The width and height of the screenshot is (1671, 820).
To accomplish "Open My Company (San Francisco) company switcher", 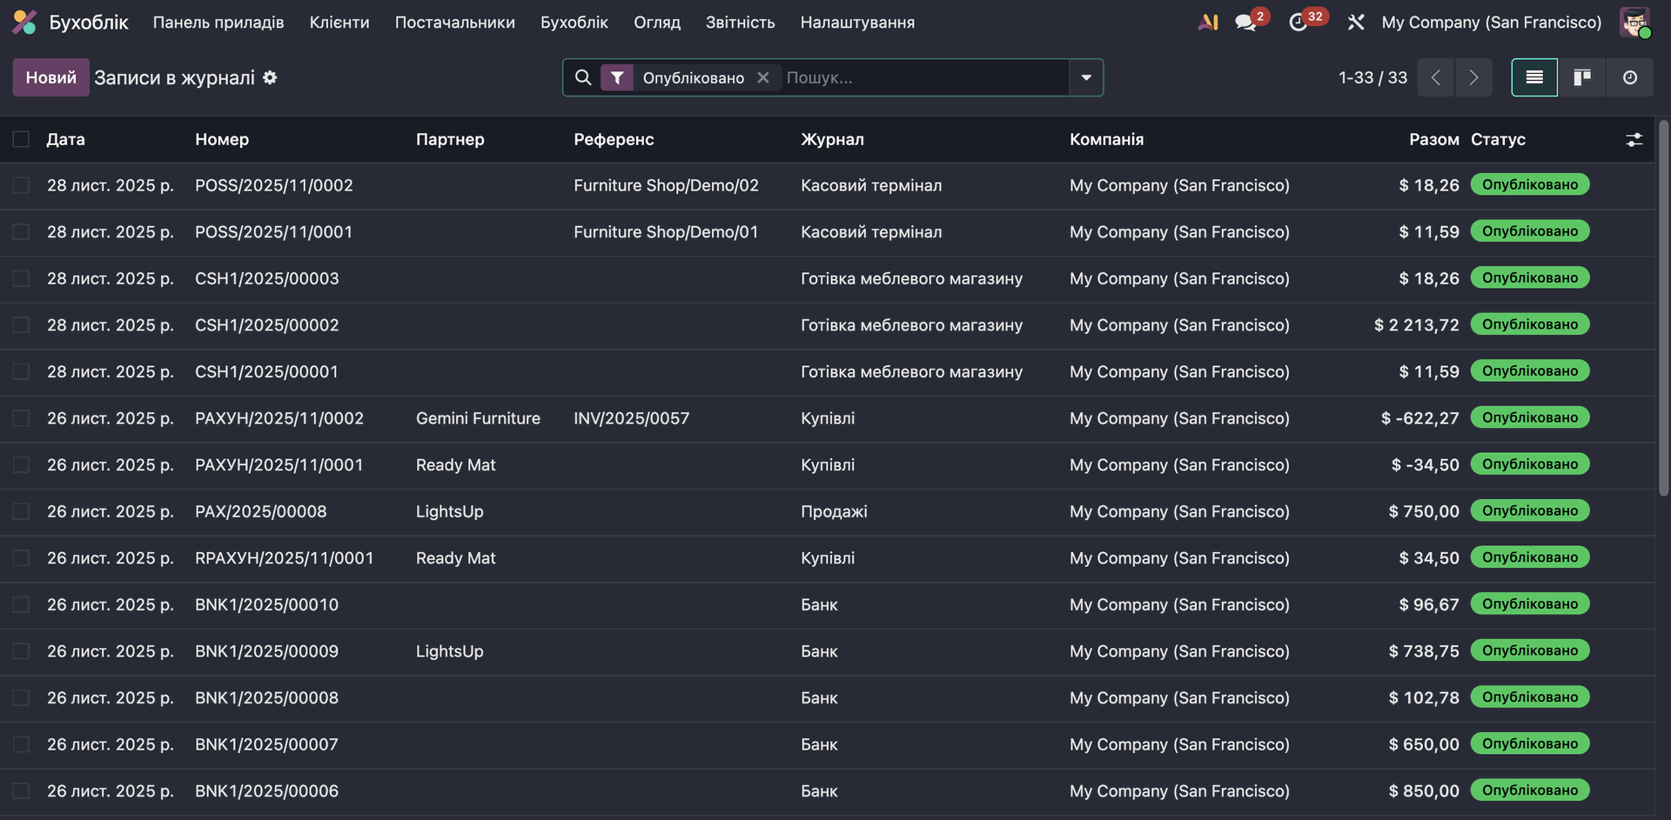I will tap(1491, 23).
